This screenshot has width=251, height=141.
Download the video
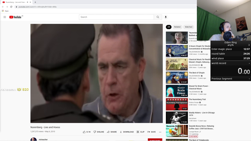[x=127, y=132]
